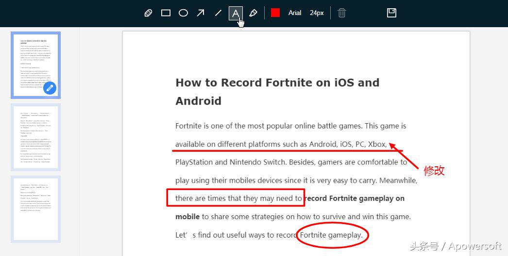Select the rectangle shape tool

[166, 13]
